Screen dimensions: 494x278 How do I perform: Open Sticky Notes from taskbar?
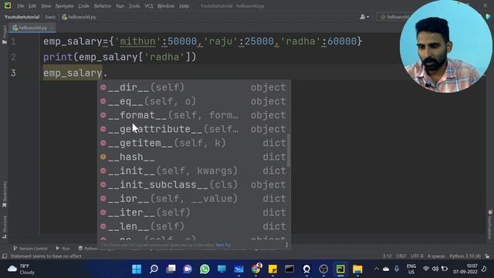(x=272, y=270)
